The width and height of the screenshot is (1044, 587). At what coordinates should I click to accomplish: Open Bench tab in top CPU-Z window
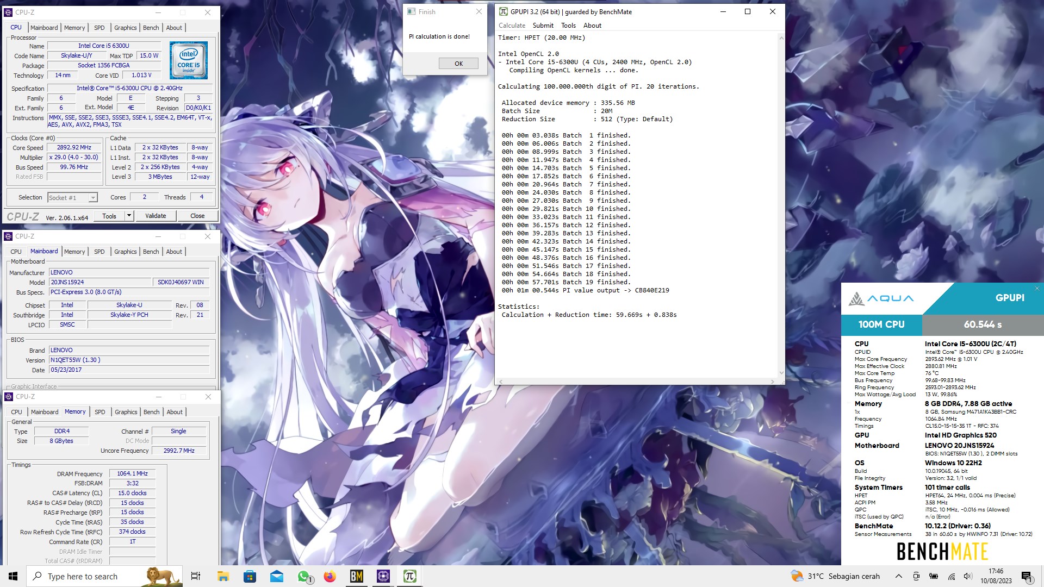151,28
